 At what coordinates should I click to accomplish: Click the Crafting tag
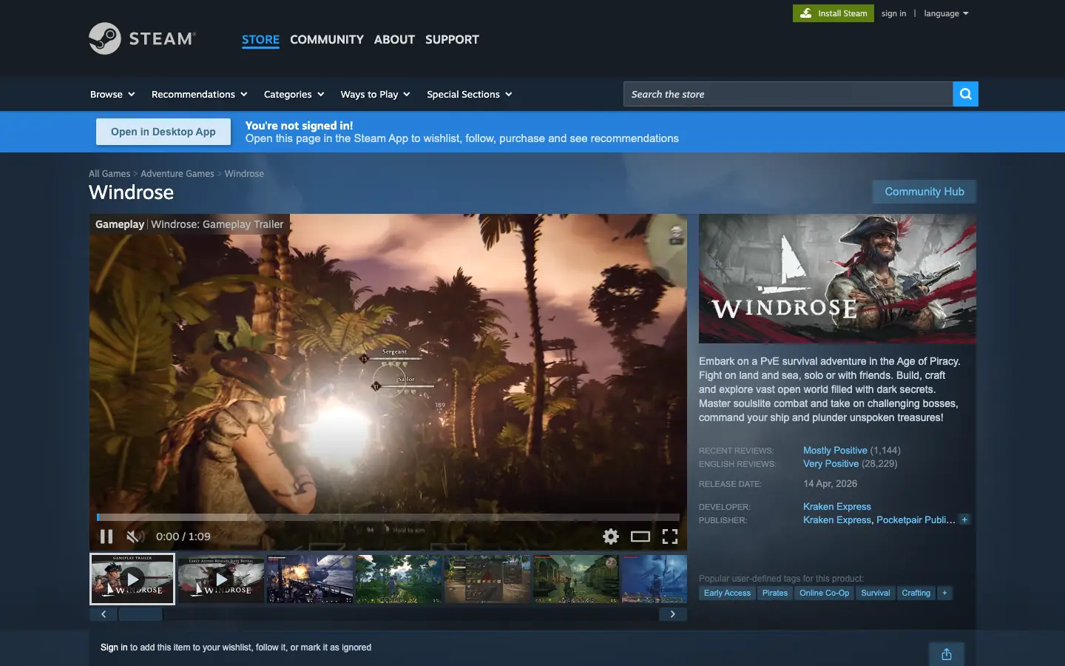(916, 593)
